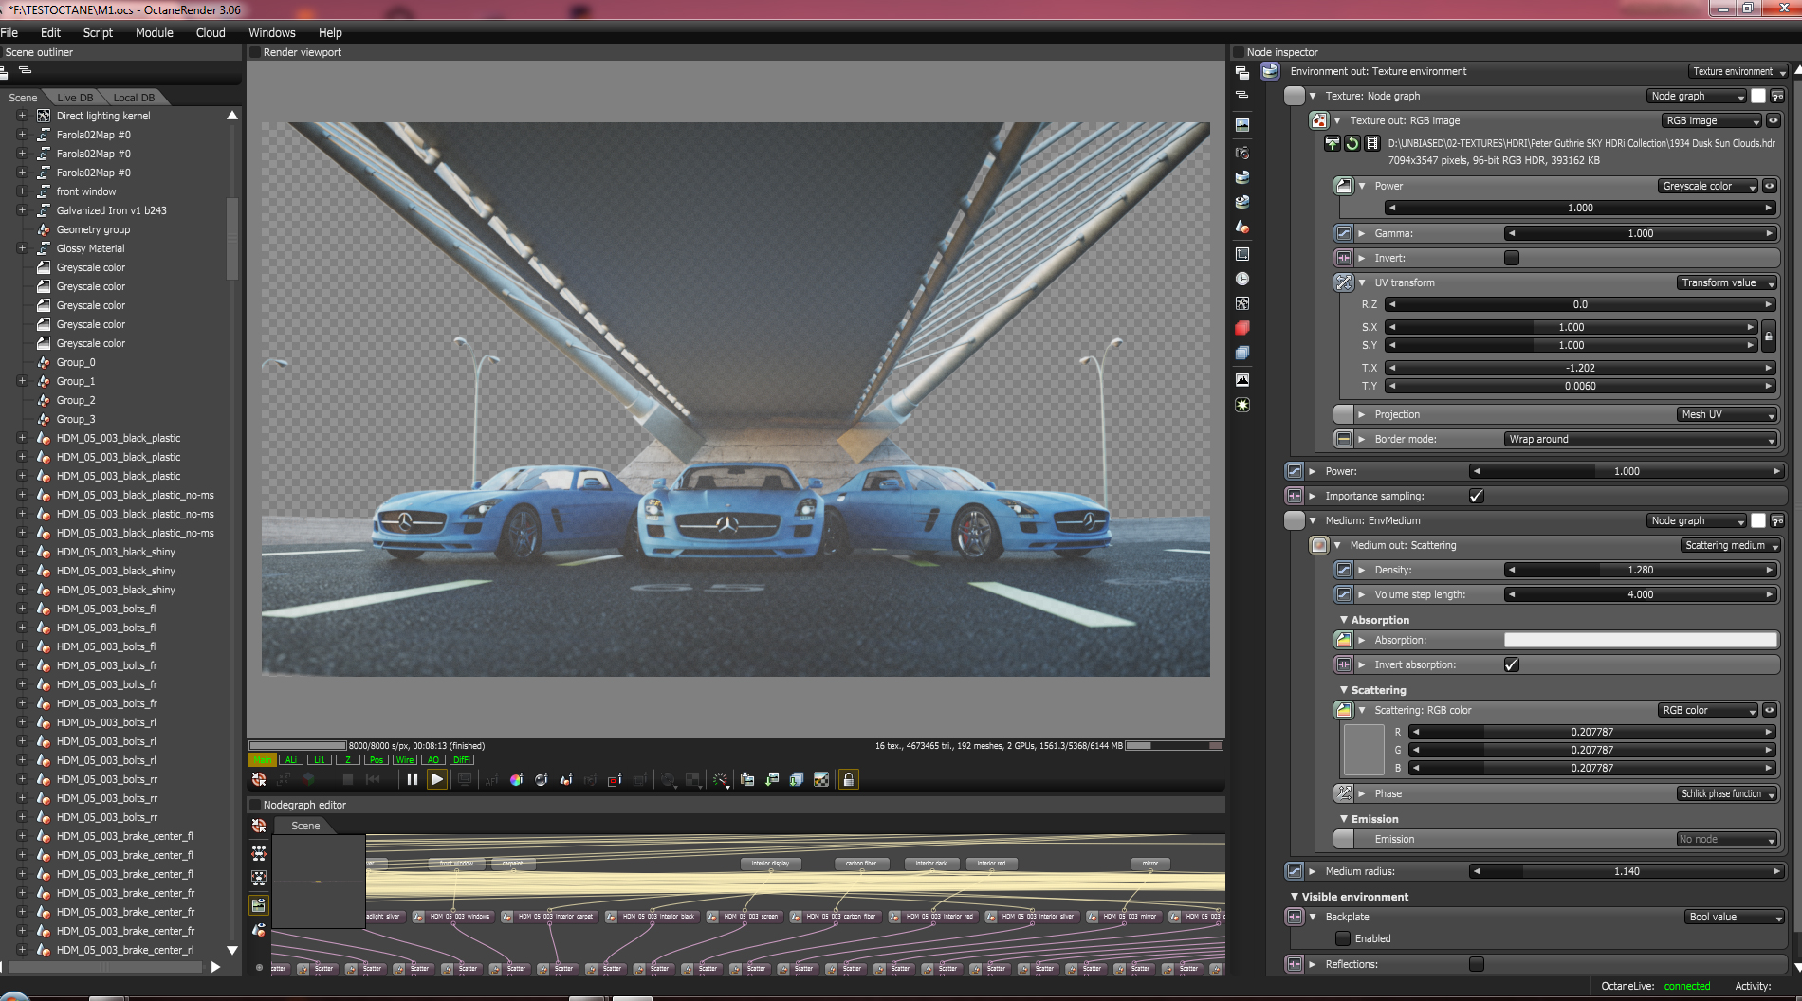Click the render target sidebar icon

[1242, 124]
